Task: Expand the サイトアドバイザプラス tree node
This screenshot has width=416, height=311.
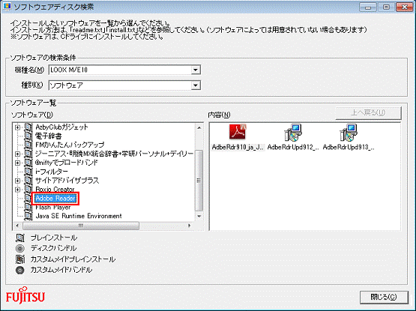Action: [x=17, y=181]
